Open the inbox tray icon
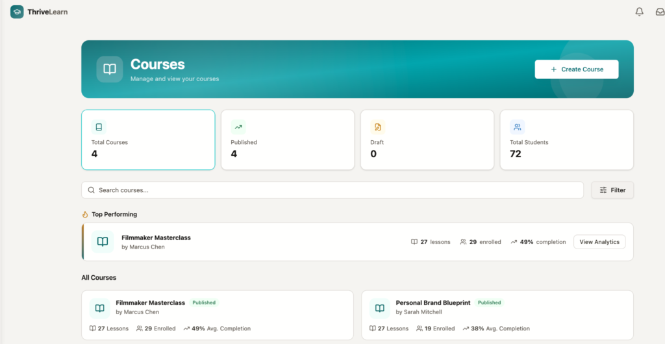The height and width of the screenshot is (344, 665). pyautogui.click(x=660, y=12)
